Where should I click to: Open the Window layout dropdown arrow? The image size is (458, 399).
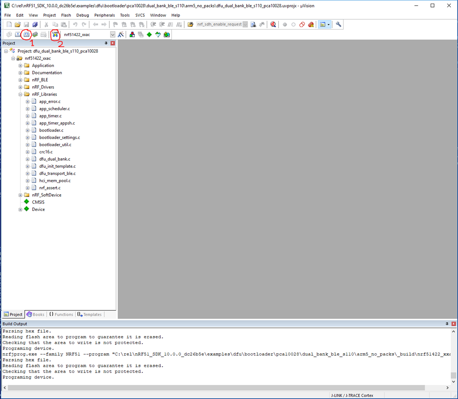tap(329, 25)
